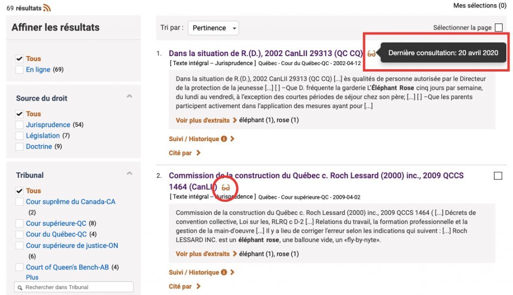Open Dans la situation de R.(D.) decision
The height and width of the screenshot is (295, 513).
point(266,54)
